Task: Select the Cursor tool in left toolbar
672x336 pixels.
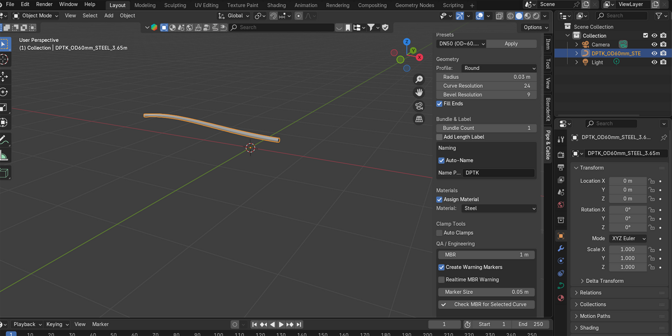Action: click(x=3, y=59)
